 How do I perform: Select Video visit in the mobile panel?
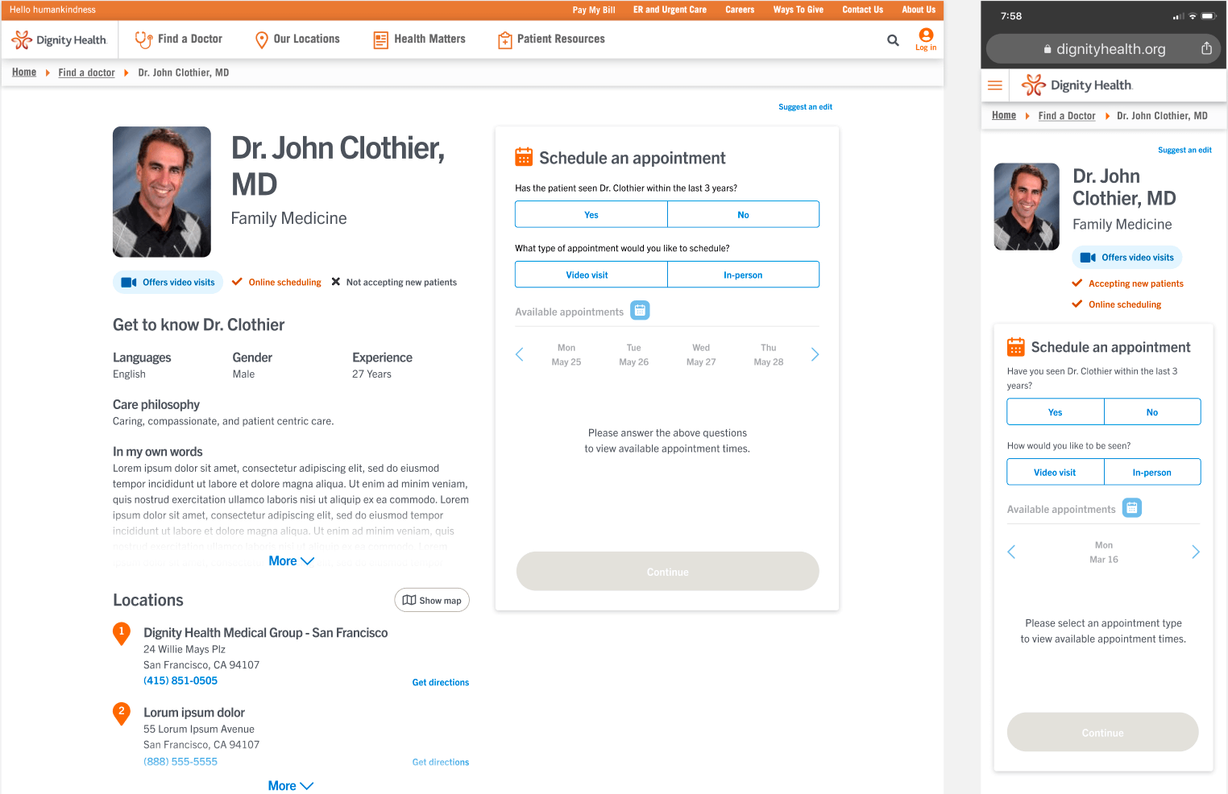tap(1055, 473)
